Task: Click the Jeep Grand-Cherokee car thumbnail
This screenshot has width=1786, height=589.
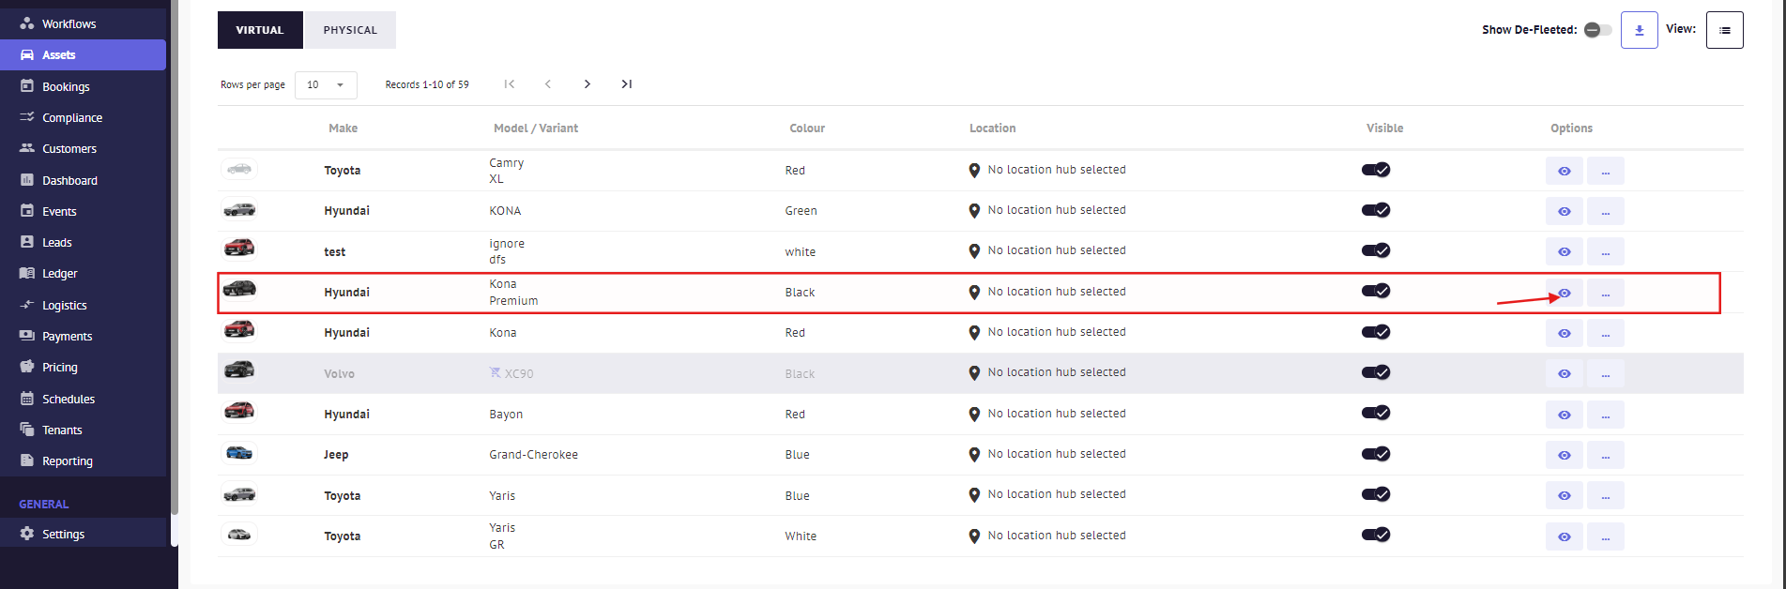Action: click(239, 453)
